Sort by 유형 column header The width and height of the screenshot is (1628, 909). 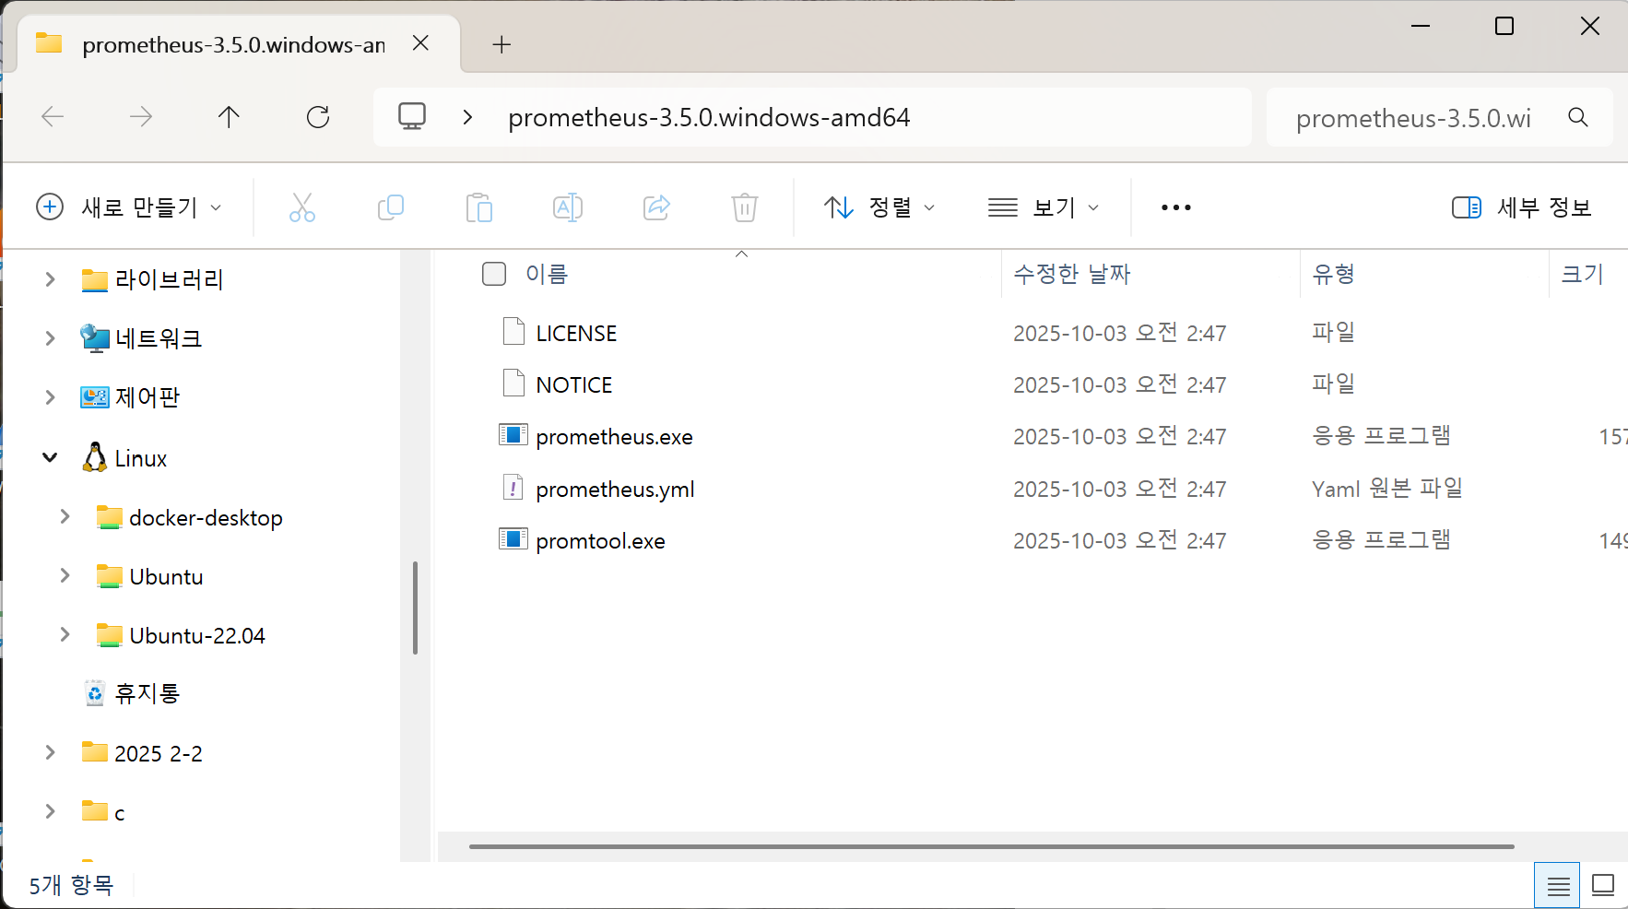(x=1333, y=274)
